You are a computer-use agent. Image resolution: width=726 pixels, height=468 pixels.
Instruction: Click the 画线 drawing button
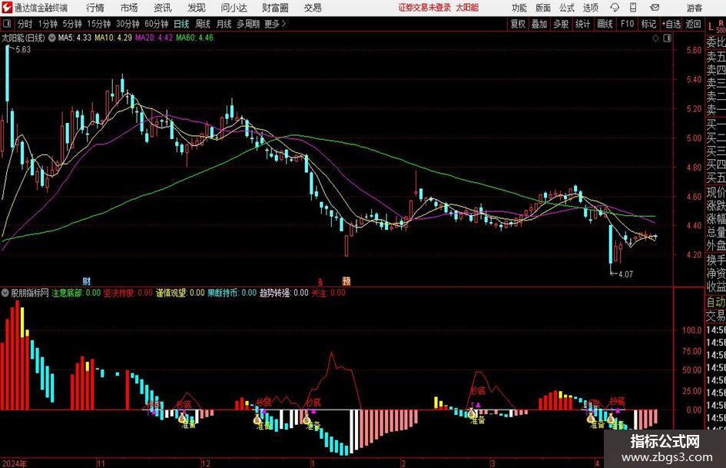tap(605, 24)
